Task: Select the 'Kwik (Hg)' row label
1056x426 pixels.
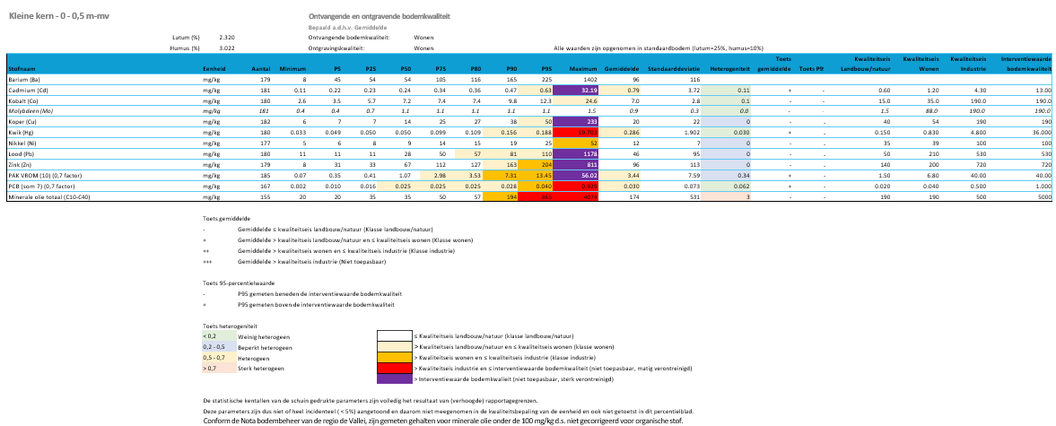Action: tap(22, 131)
